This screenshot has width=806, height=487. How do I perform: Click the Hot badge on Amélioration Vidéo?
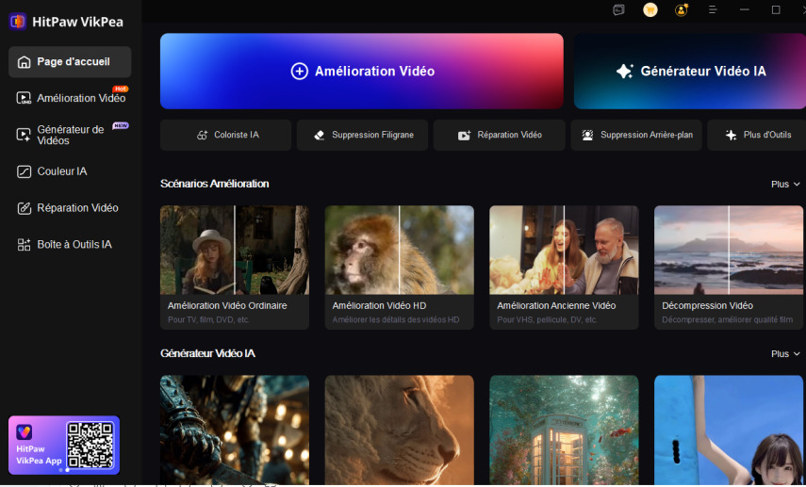(121, 89)
